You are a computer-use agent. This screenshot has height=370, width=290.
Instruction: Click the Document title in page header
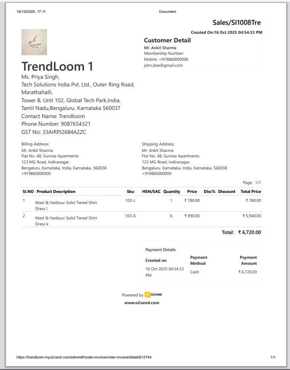168,12
